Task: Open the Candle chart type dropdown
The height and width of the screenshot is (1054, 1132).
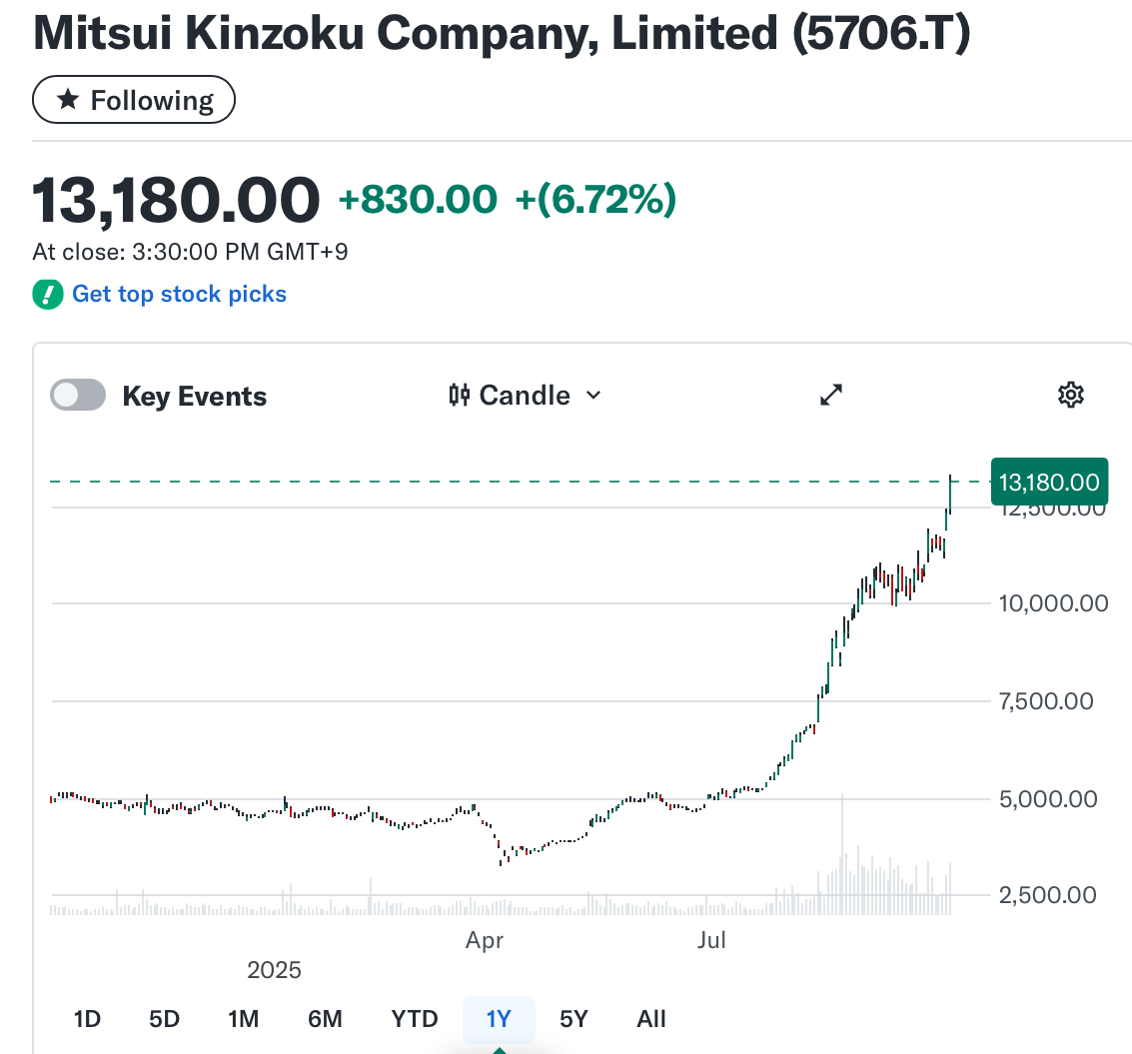Action: click(x=525, y=396)
